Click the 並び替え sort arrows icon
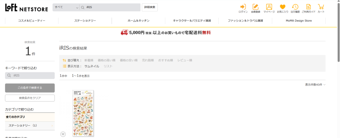Image resolution: width=340 pixels, height=138 pixels. pos(64,60)
